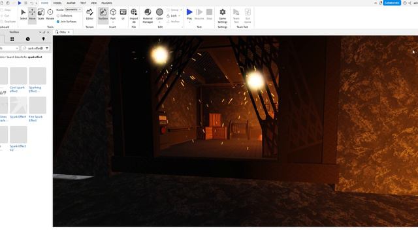Open Material Manager
Screen dimensions: 418x235
coord(148,16)
